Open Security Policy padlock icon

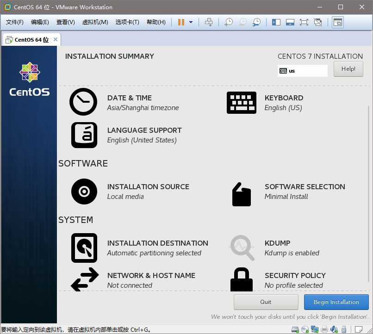click(x=242, y=279)
